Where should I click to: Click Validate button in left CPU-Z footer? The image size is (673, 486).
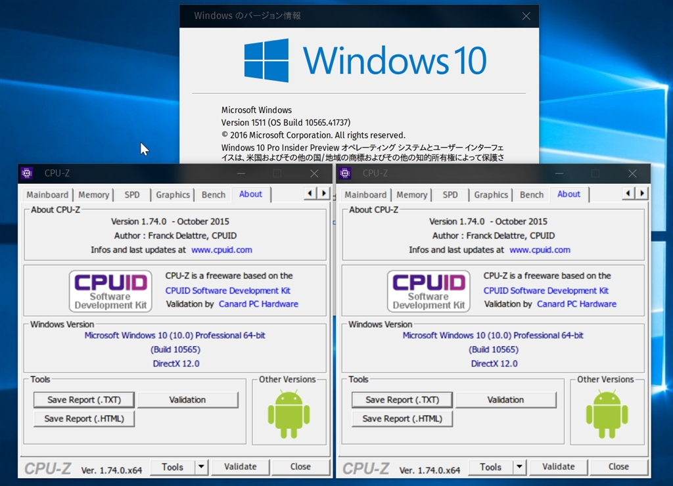(241, 467)
